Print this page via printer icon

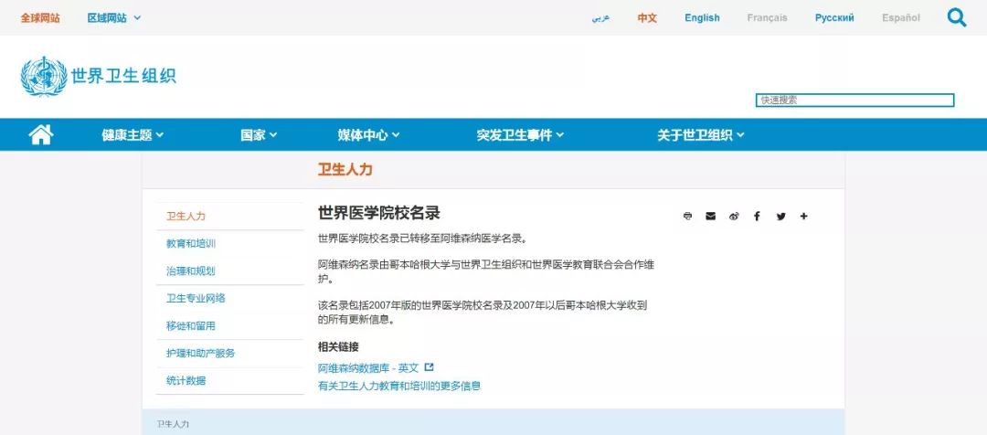pyautogui.click(x=687, y=217)
